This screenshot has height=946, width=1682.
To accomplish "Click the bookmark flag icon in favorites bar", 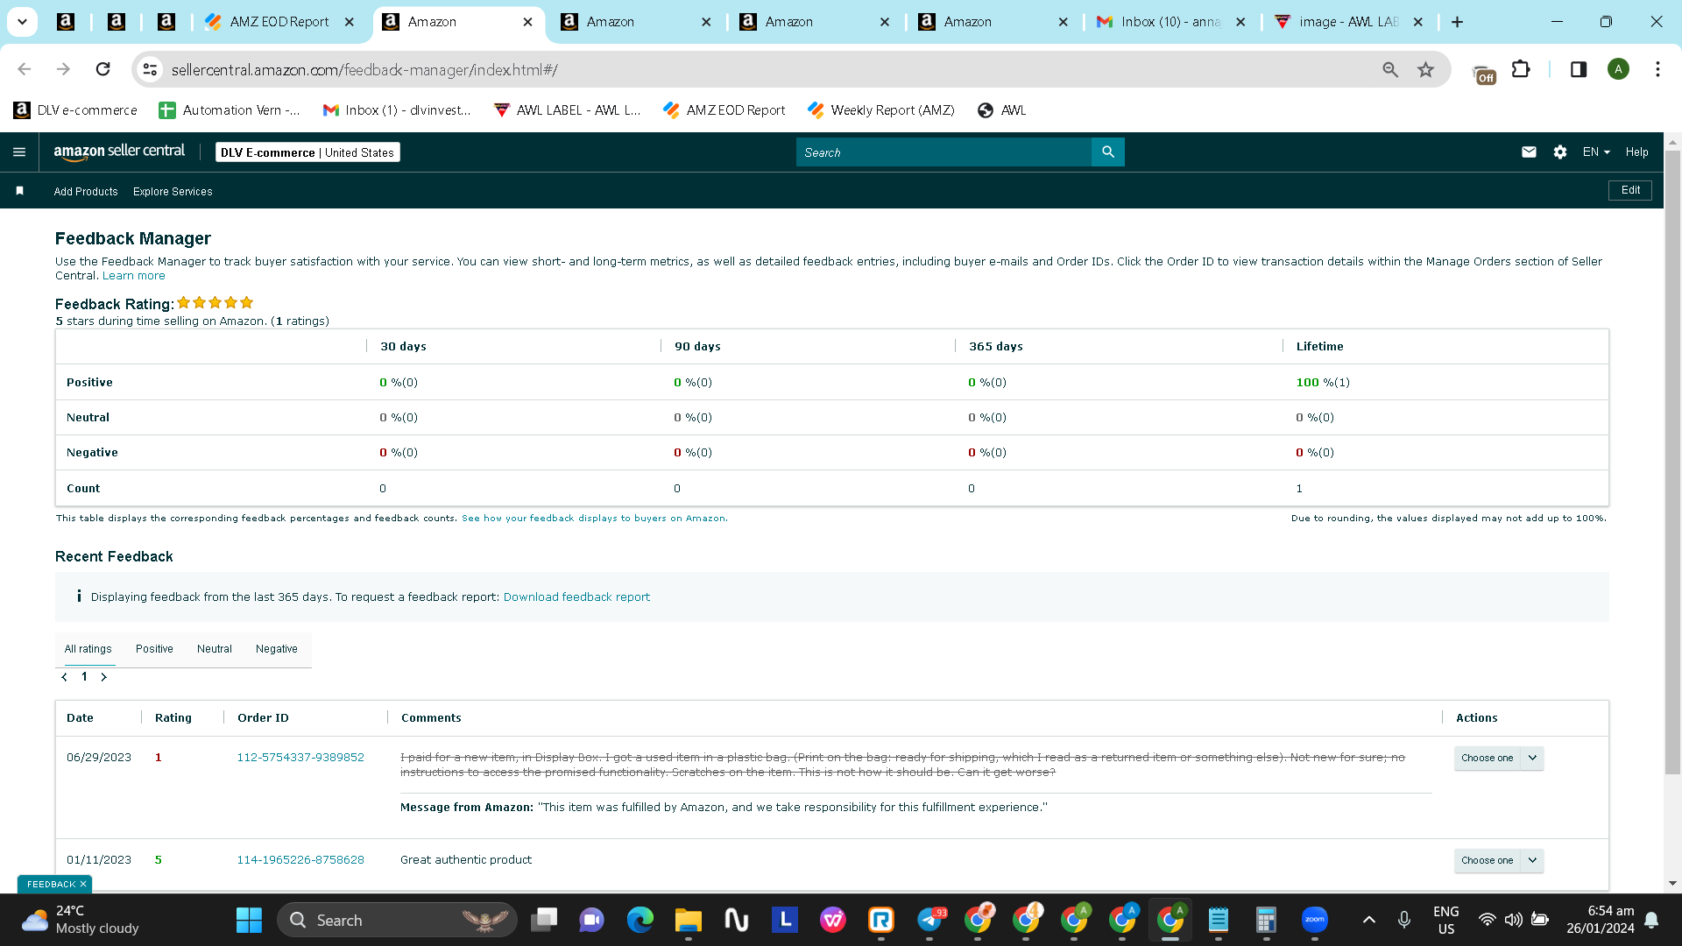I will (20, 191).
